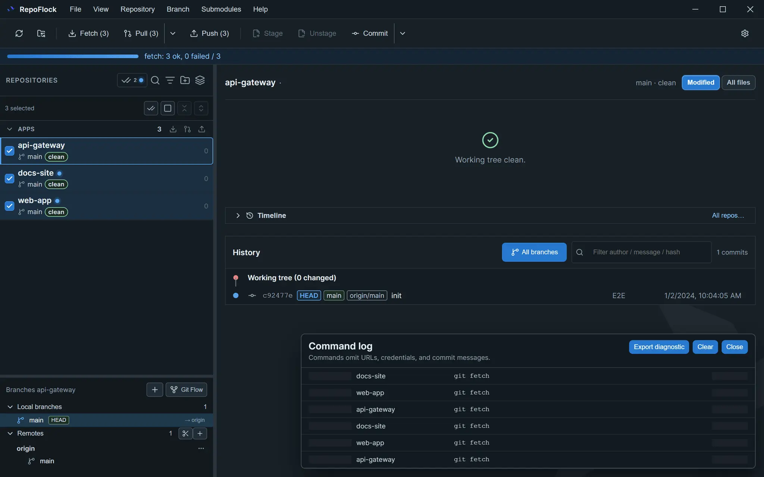This screenshot has width=764, height=477.
Task: Click the layers stack icon in Repositories
Action: [x=200, y=80]
